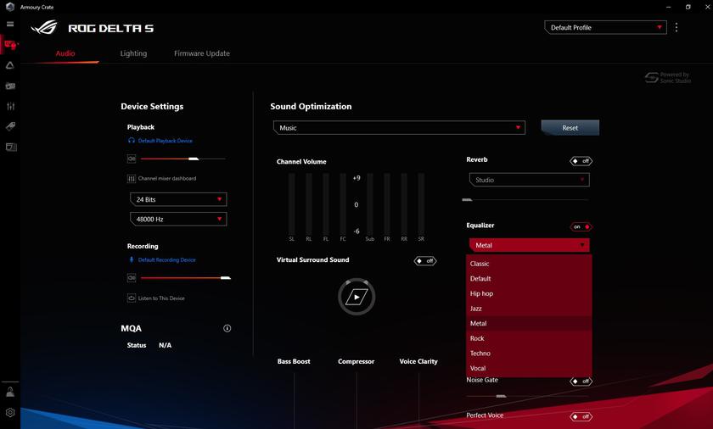Open the three-dot profile options menu

click(x=677, y=27)
